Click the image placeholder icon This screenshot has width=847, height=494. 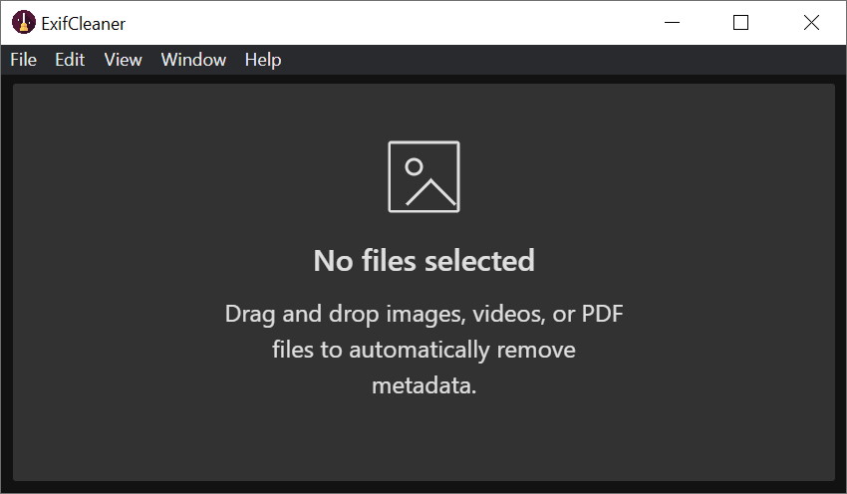[x=423, y=176]
